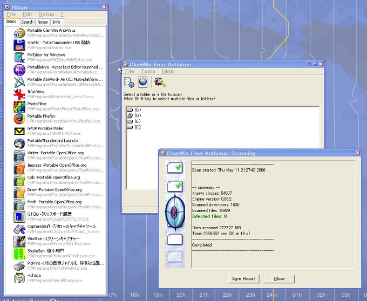Click 'Engine version: 0.88.2' line

212,199
